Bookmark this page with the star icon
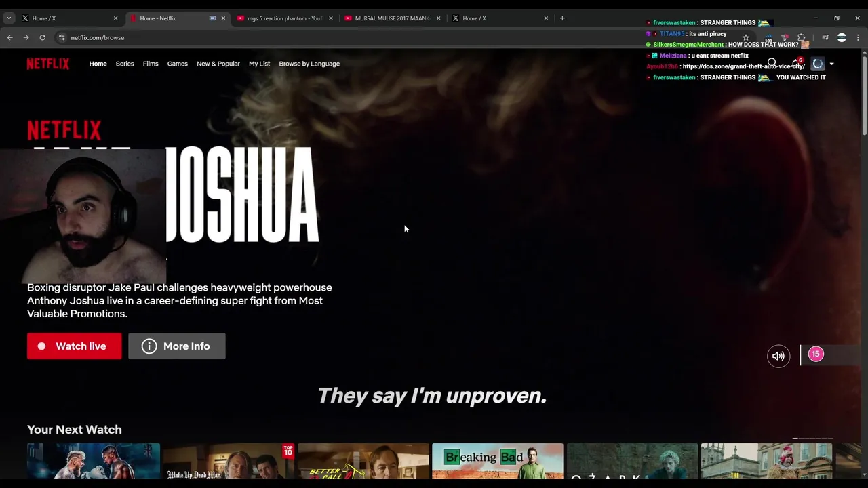The image size is (868, 488). tap(746, 38)
